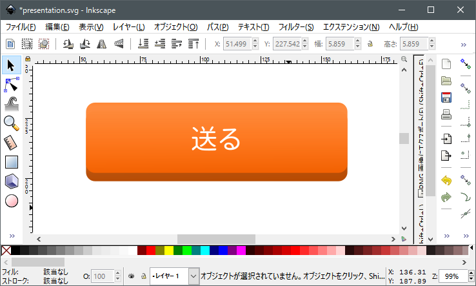
Task: Flip selection vertically
Action: 119,44
